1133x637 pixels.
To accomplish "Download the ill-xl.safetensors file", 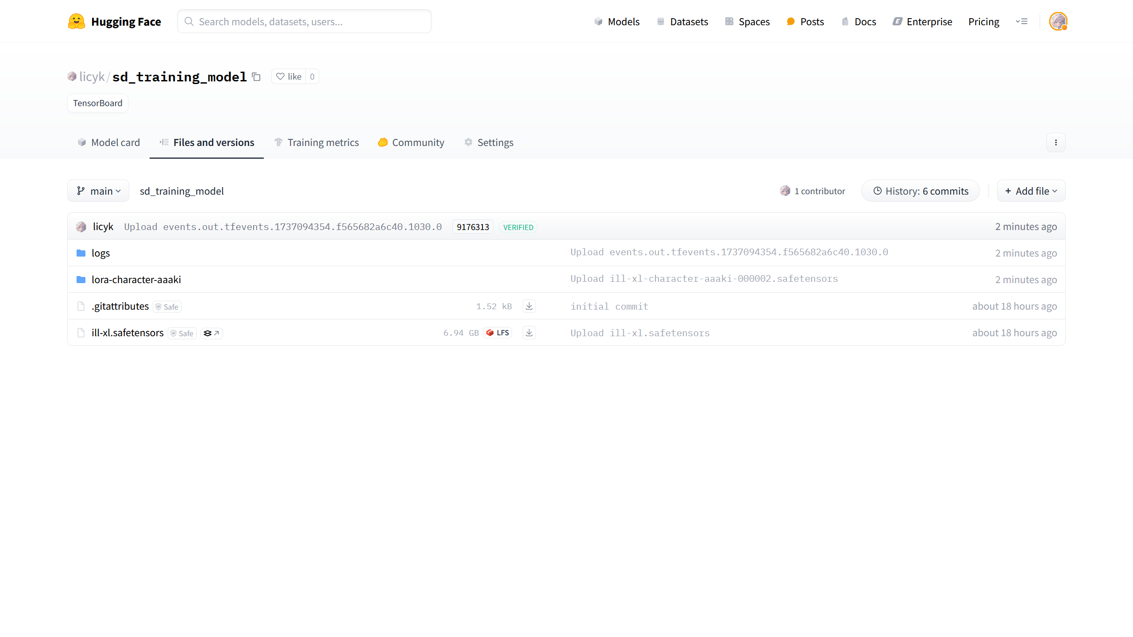I will pos(529,333).
